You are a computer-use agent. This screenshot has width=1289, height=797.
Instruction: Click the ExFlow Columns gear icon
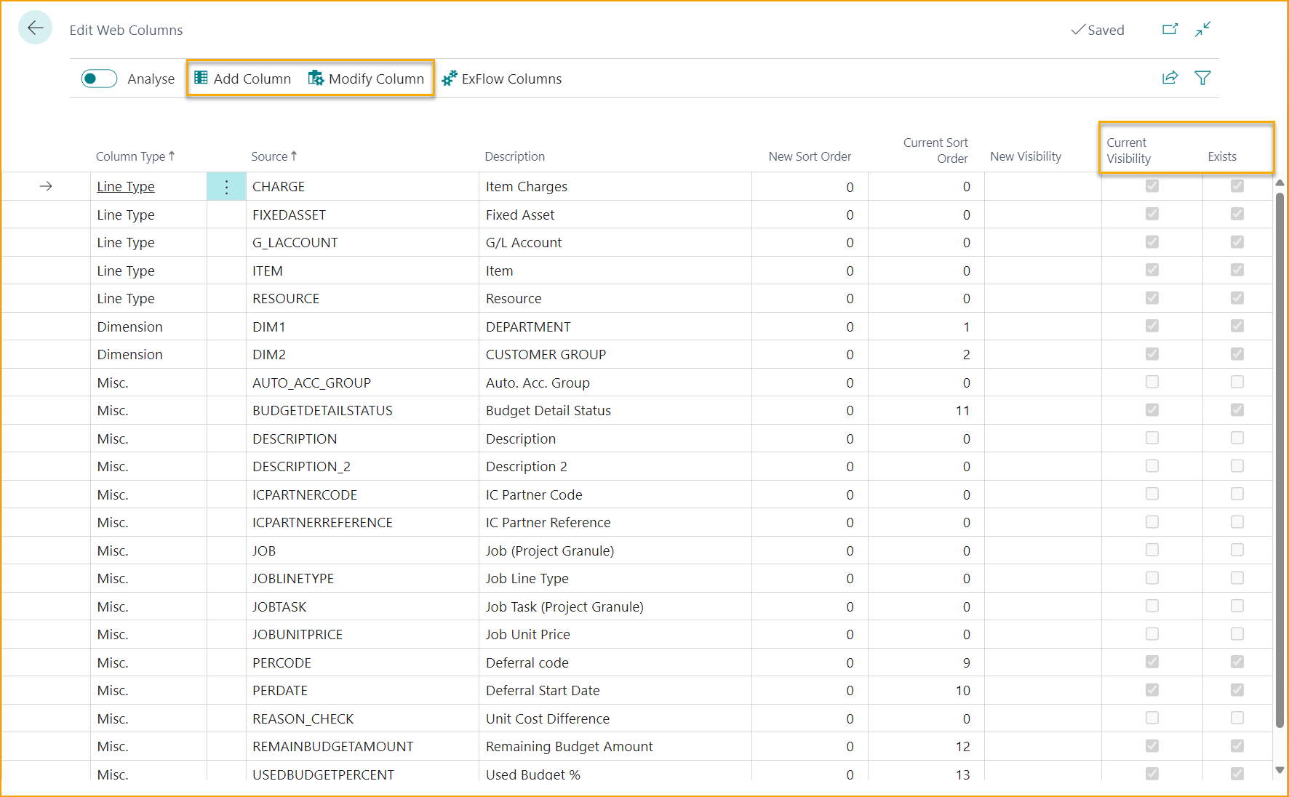pyautogui.click(x=450, y=78)
